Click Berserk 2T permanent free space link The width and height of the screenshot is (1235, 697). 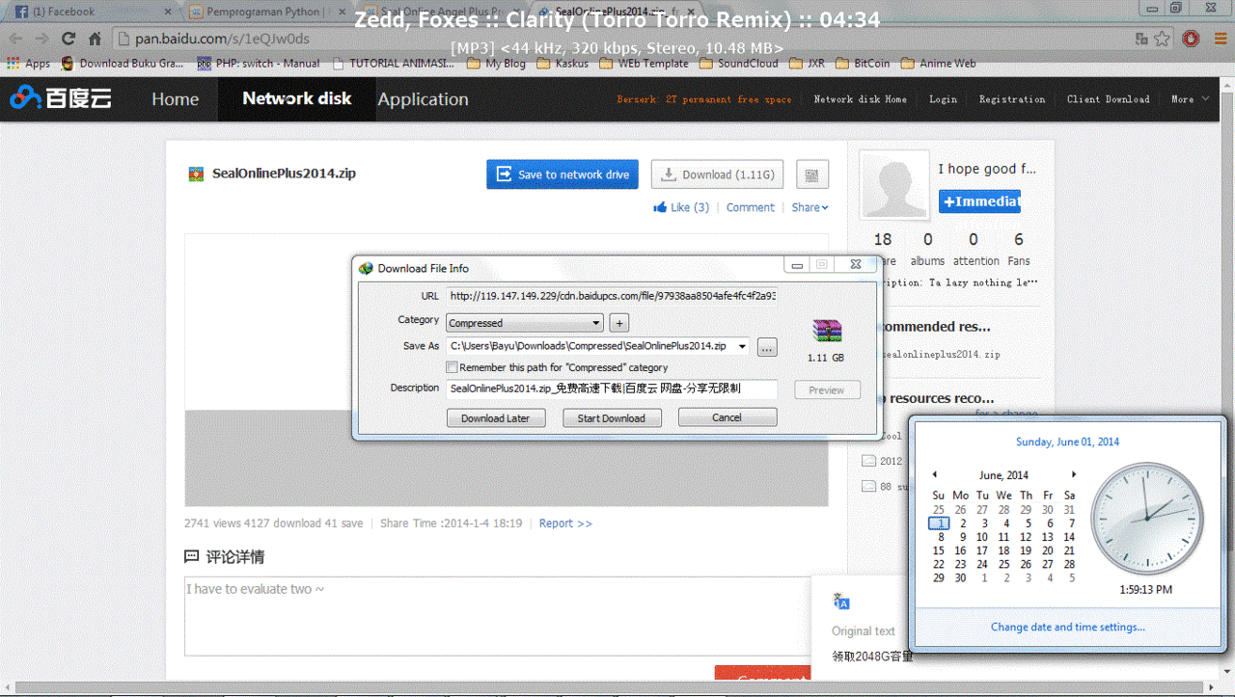pyautogui.click(x=704, y=99)
